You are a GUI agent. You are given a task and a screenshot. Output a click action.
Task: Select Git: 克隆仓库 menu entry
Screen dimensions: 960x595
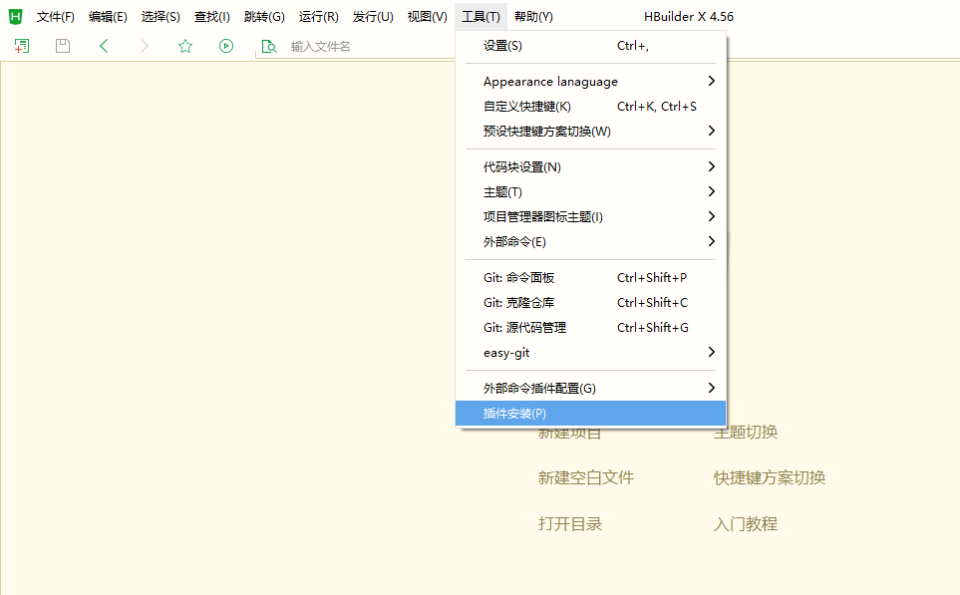click(591, 303)
